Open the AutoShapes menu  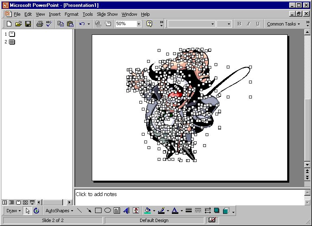pyautogui.click(x=59, y=211)
